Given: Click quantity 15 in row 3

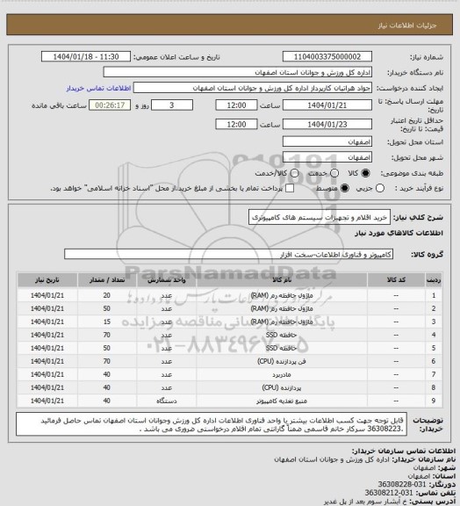Looking at the screenshot, I should click(x=107, y=322).
